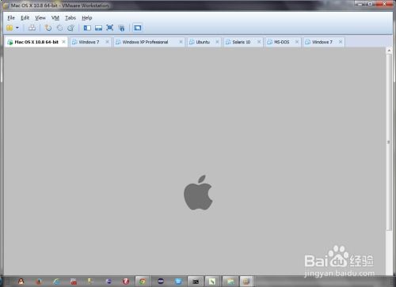Click the power state icon in toolbar
396x287 pixels.
click(10, 28)
